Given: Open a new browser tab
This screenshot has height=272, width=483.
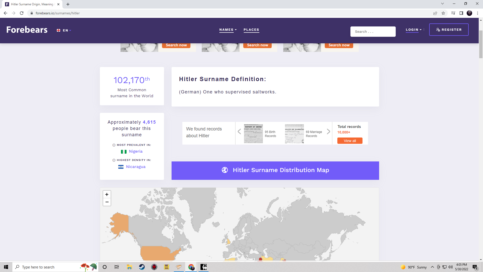Looking at the screenshot, I should click(x=68, y=4).
